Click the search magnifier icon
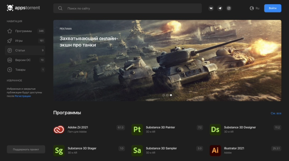 click(60, 8)
